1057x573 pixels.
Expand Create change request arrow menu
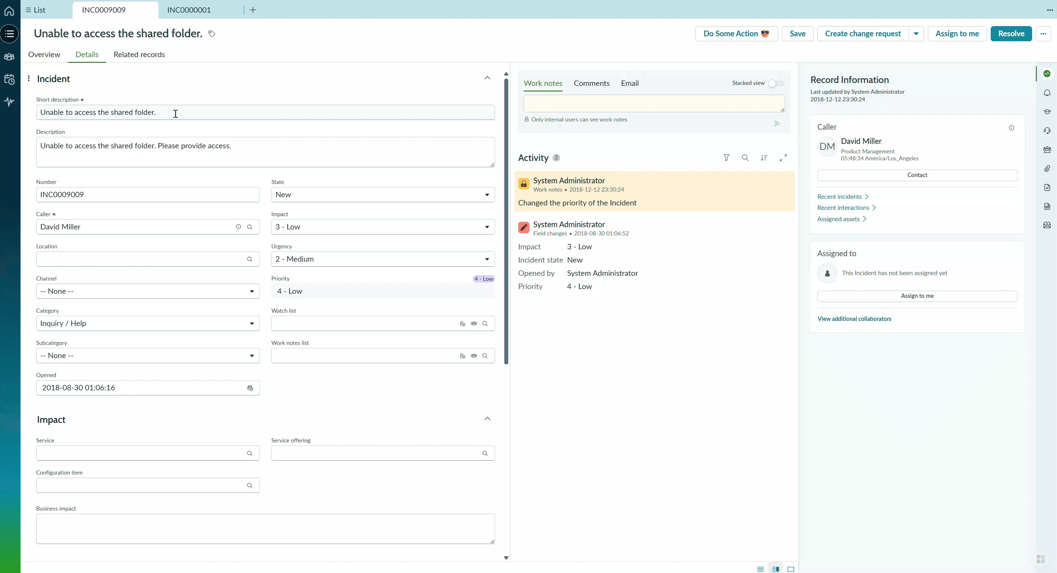click(916, 34)
